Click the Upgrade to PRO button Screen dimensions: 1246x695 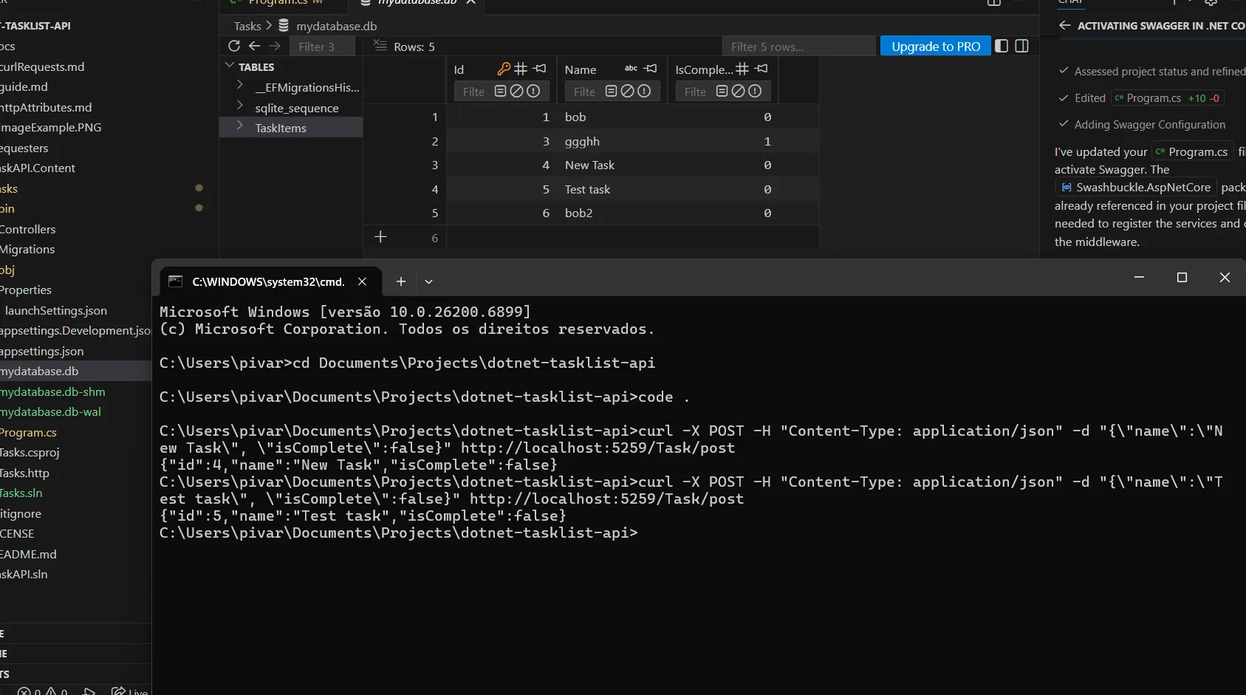pos(935,46)
